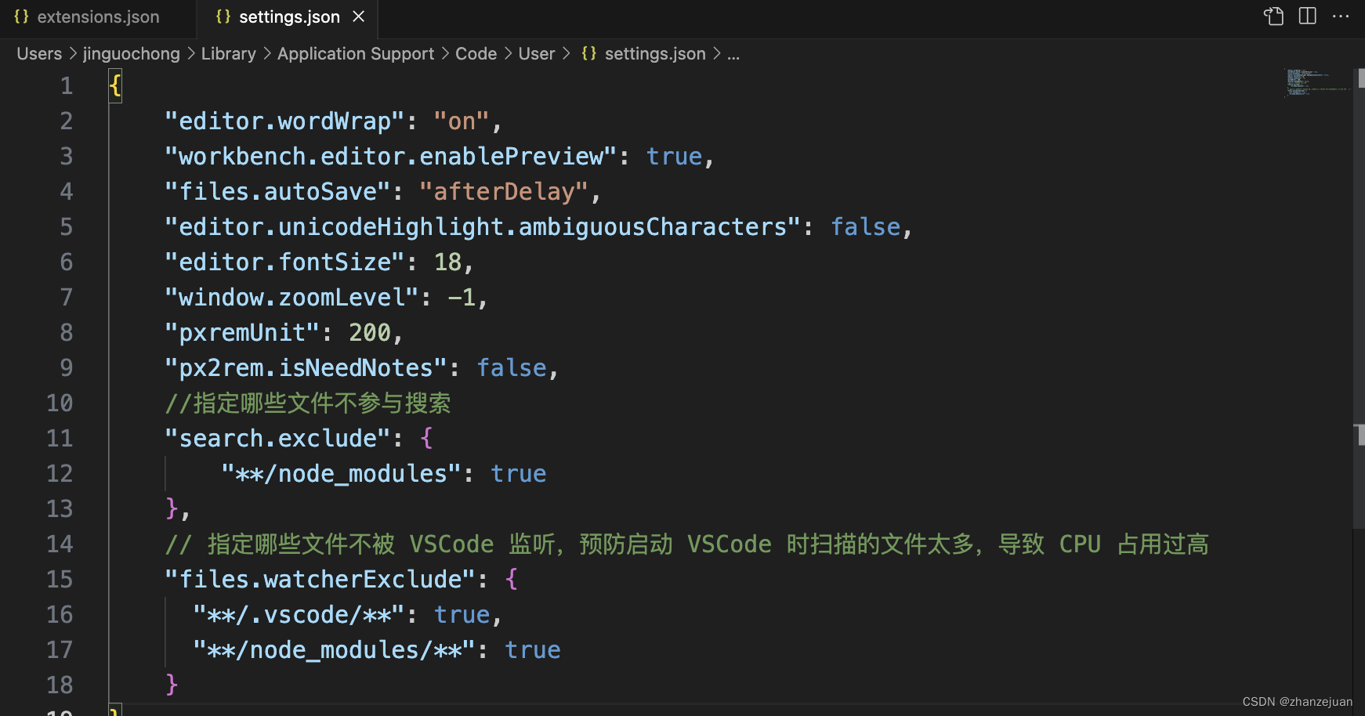Split the editor using the split icon
Viewport: 1365px width, 716px height.
coord(1307,16)
